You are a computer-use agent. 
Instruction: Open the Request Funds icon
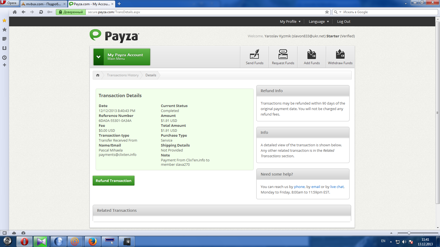(x=283, y=57)
